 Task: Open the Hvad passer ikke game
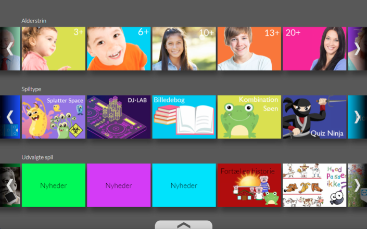point(314,185)
